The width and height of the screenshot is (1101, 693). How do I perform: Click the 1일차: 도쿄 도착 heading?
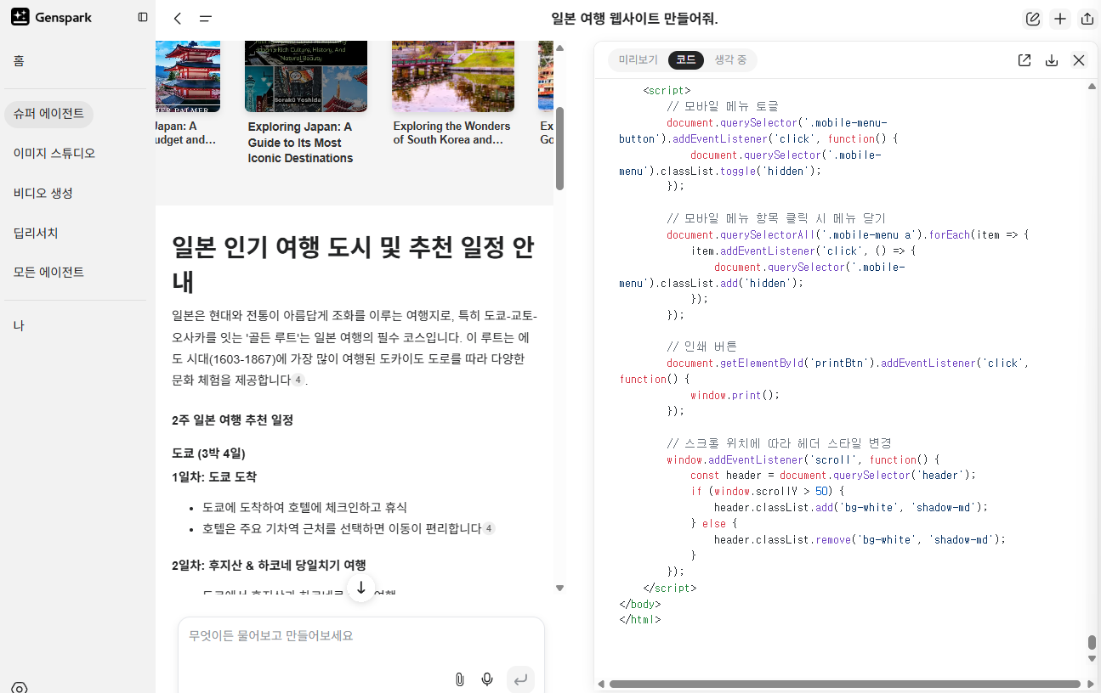[214, 476]
